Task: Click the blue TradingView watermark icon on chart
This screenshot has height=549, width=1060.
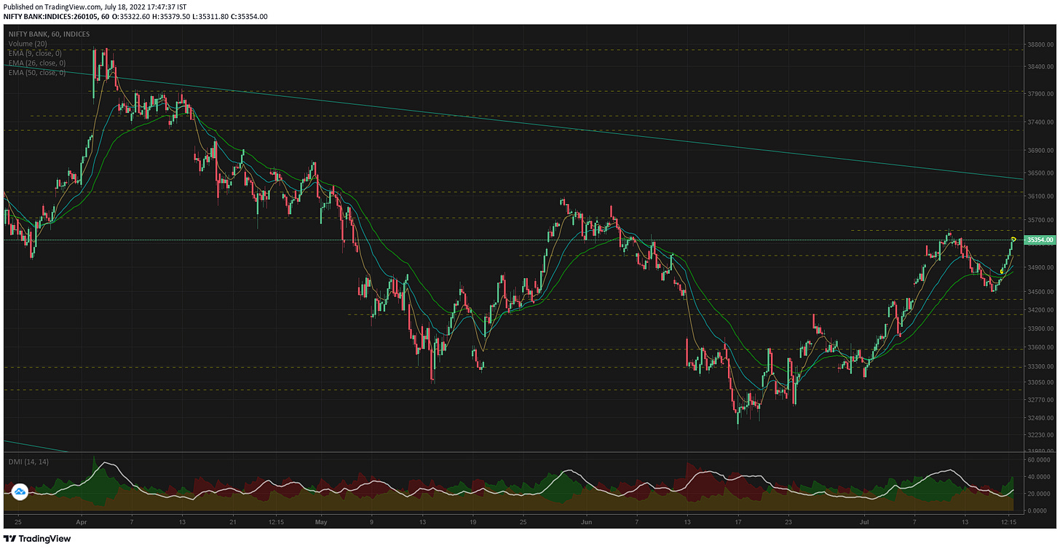Action: click(x=21, y=491)
